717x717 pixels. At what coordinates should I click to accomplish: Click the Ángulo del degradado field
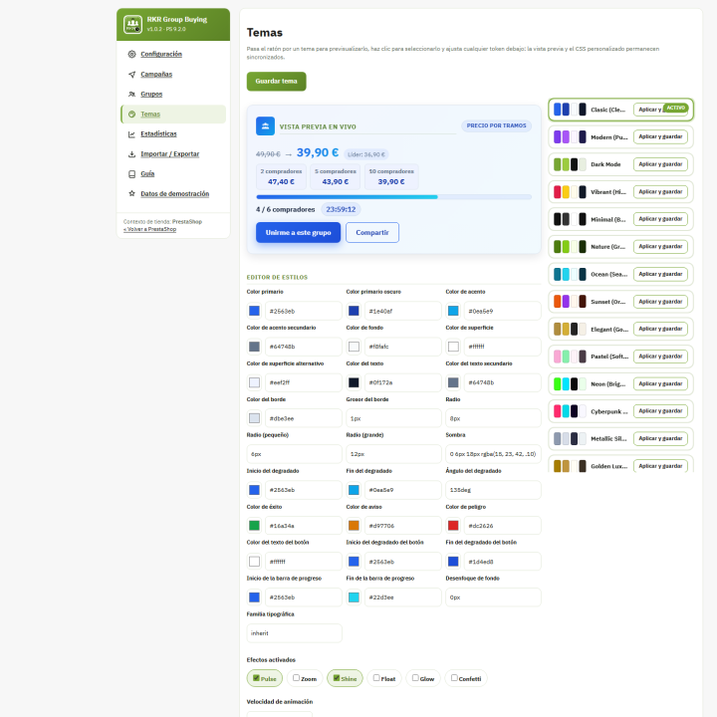493,490
